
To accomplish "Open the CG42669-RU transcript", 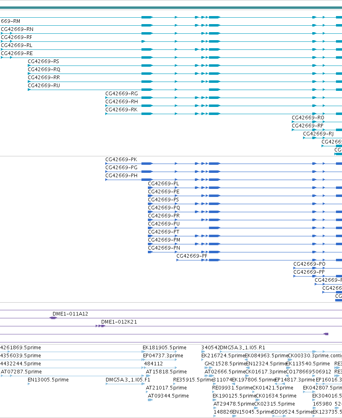I will pyautogui.click(x=44, y=85).
